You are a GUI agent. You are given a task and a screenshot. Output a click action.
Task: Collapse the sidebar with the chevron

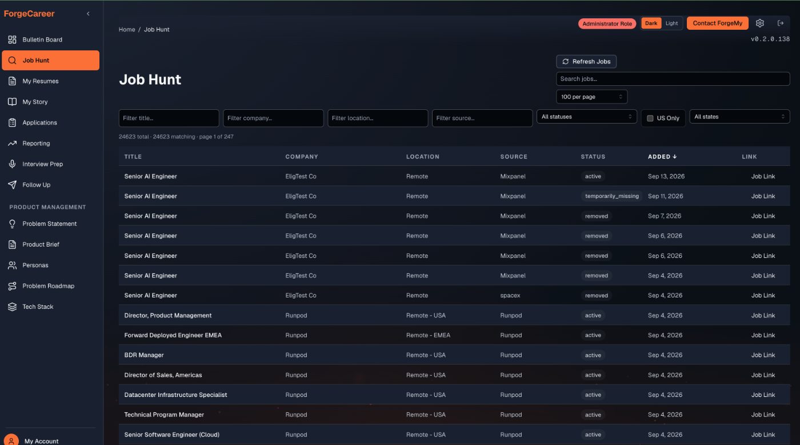88,14
